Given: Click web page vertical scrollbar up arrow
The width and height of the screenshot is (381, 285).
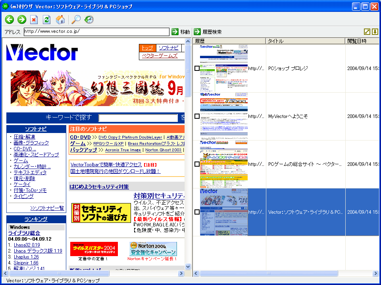Looking at the screenshot, I should pos(188,41).
